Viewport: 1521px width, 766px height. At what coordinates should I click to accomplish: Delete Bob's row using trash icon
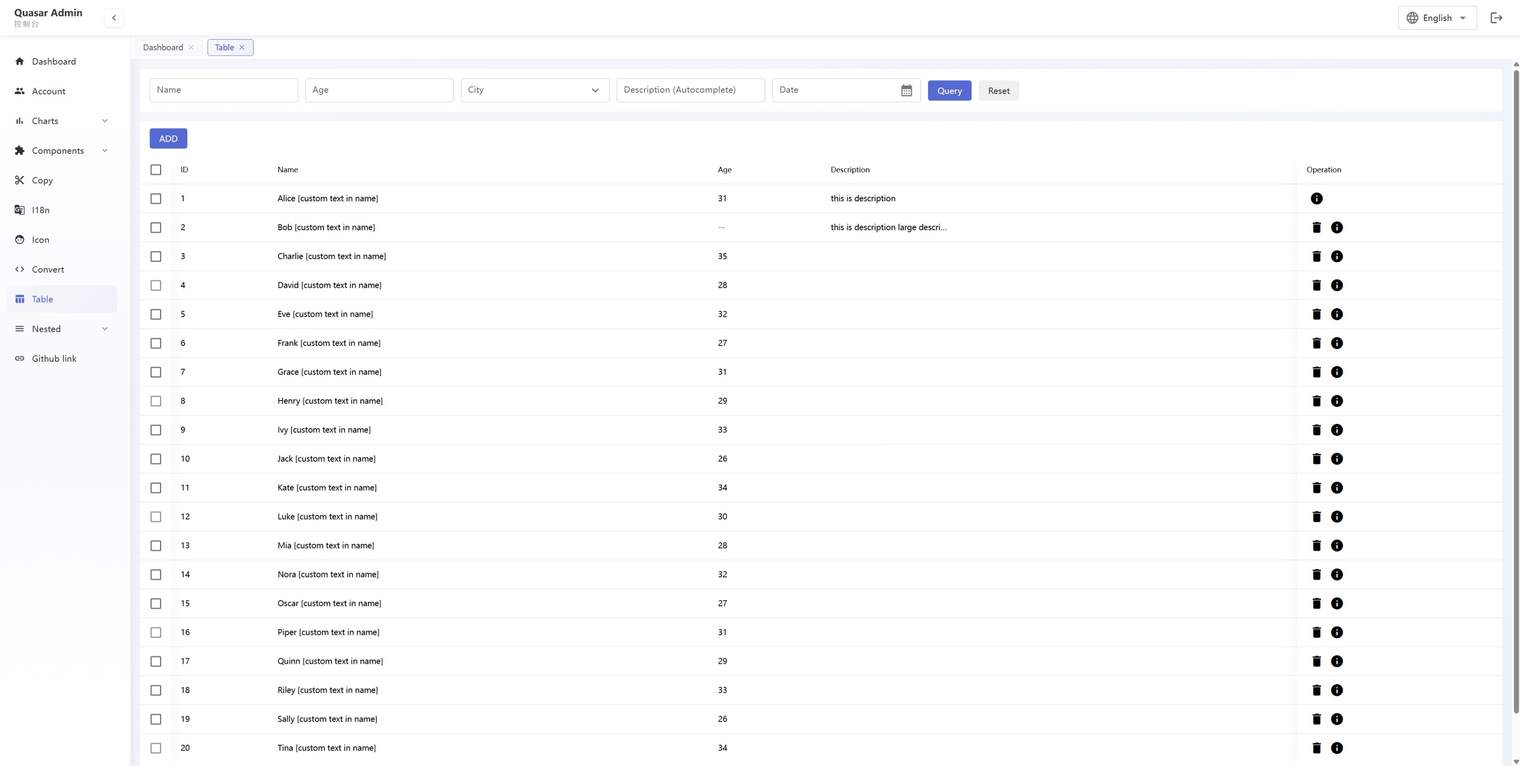(x=1316, y=227)
